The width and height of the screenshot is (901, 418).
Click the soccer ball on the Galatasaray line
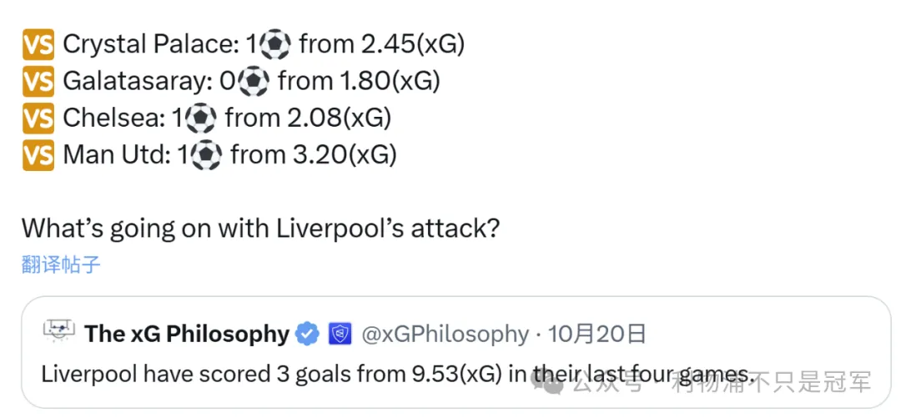pyautogui.click(x=254, y=81)
